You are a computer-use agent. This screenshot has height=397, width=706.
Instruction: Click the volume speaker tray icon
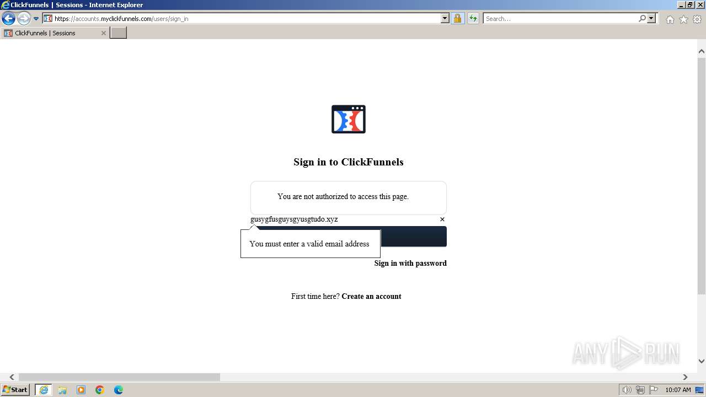click(627, 390)
